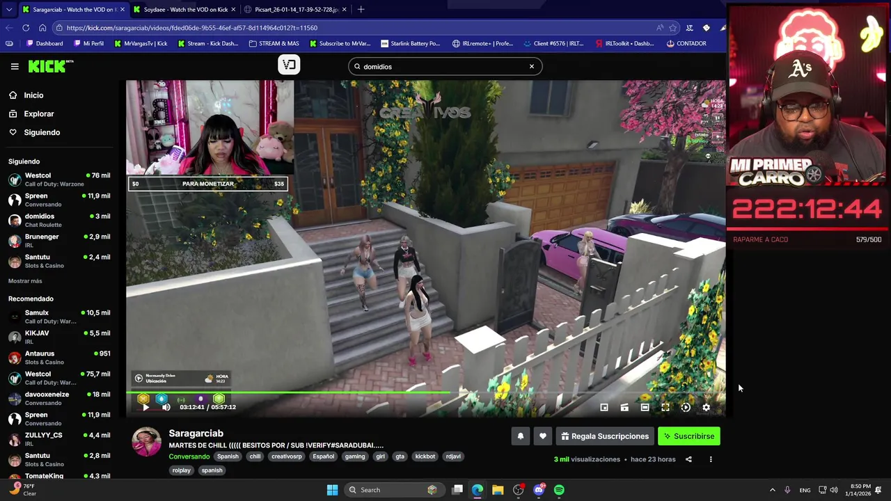Open davooxeneize recommended channel
This screenshot has height=501, width=891.
pos(58,398)
